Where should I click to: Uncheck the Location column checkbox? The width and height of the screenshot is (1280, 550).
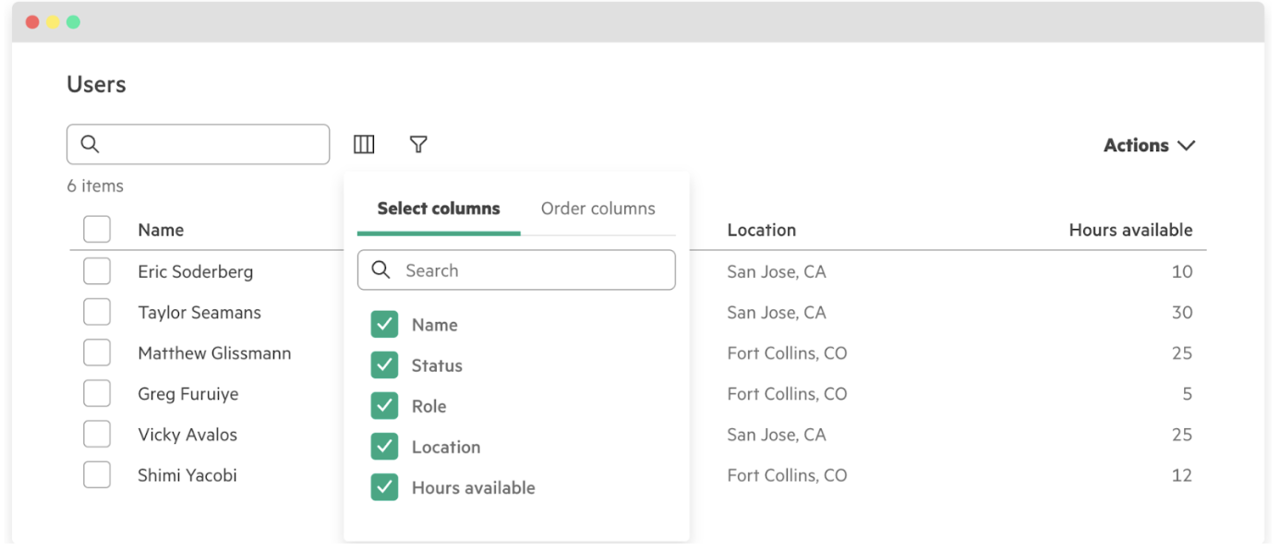384,447
